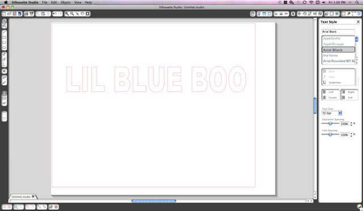Click the Redo arrow icon
This screenshot has width=363, height=211.
click(x=60, y=14)
